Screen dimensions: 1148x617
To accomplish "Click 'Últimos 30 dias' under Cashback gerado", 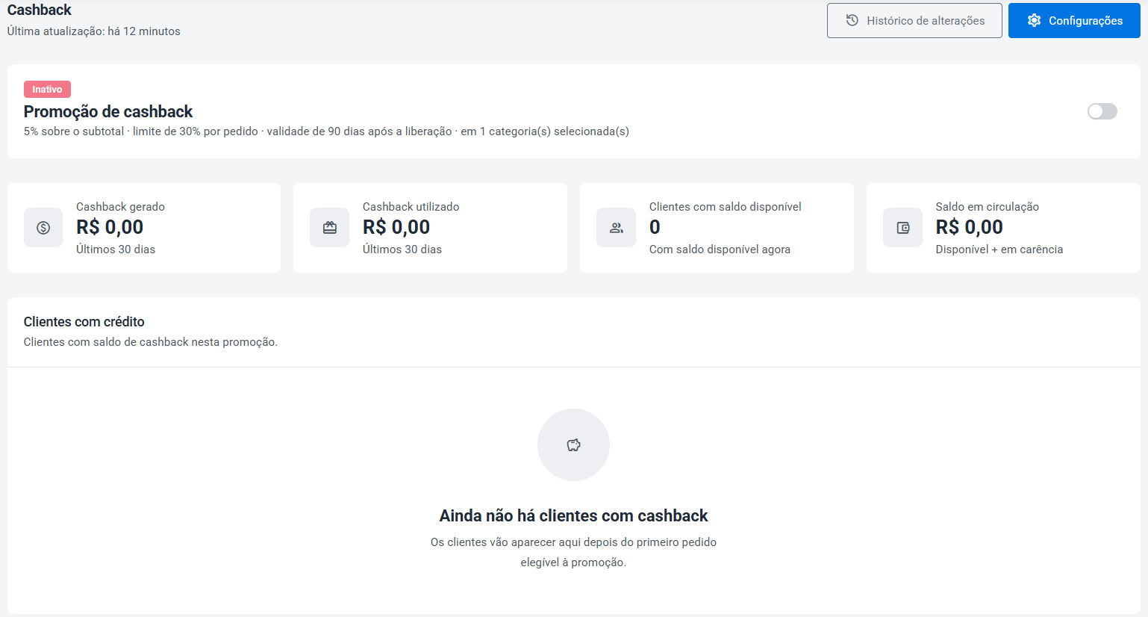I will coord(116,249).
